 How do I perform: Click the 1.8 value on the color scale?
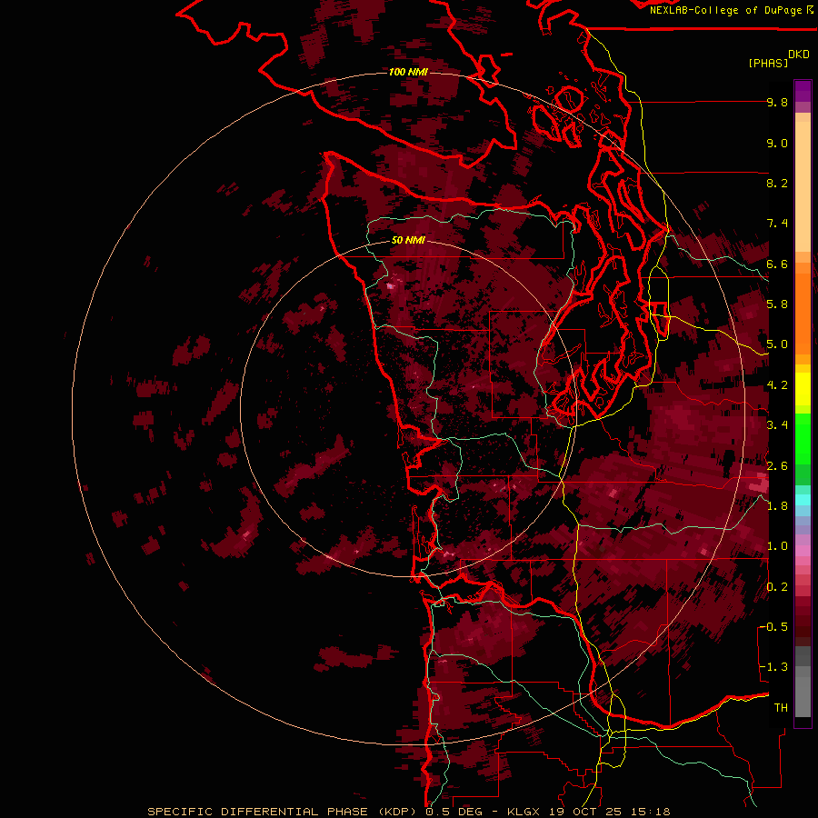(x=777, y=506)
